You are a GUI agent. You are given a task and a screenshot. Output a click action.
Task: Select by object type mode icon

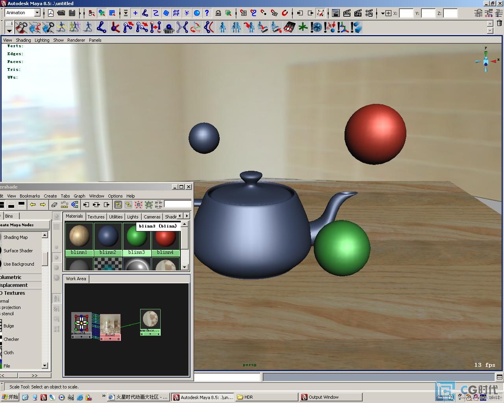[102, 13]
